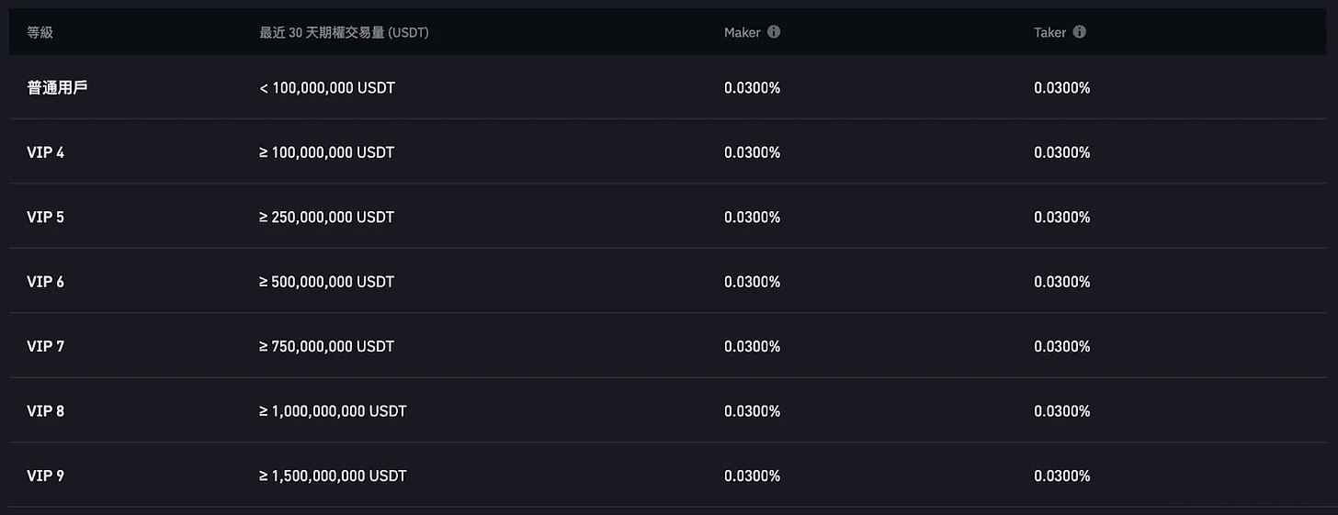Click the info icon next to Taker

[x=1079, y=32]
